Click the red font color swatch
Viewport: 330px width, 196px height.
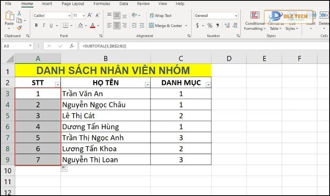point(92,25)
